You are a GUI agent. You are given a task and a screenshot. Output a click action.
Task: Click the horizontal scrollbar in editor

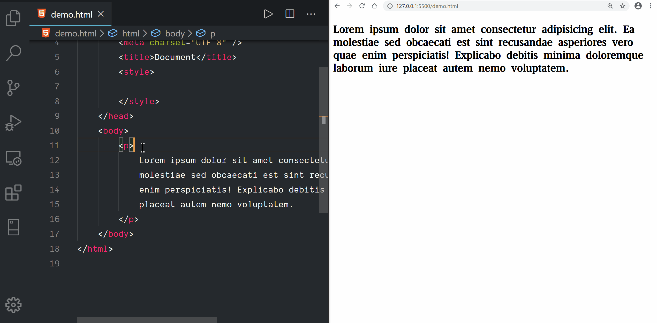tap(147, 320)
